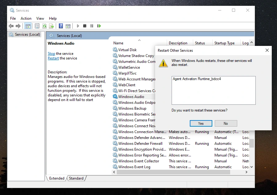
Task: Sort by the Status column header
Action: click(203, 43)
